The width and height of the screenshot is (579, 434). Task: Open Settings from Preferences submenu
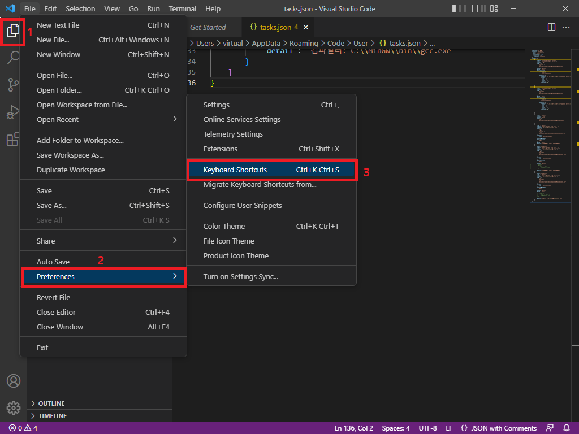coord(271,105)
